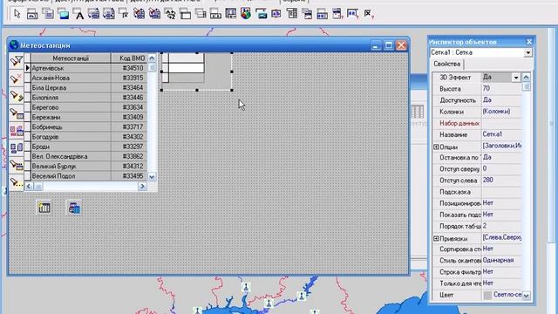
Task: Click the Порядок табуляции value 2
Action: (501, 226)
